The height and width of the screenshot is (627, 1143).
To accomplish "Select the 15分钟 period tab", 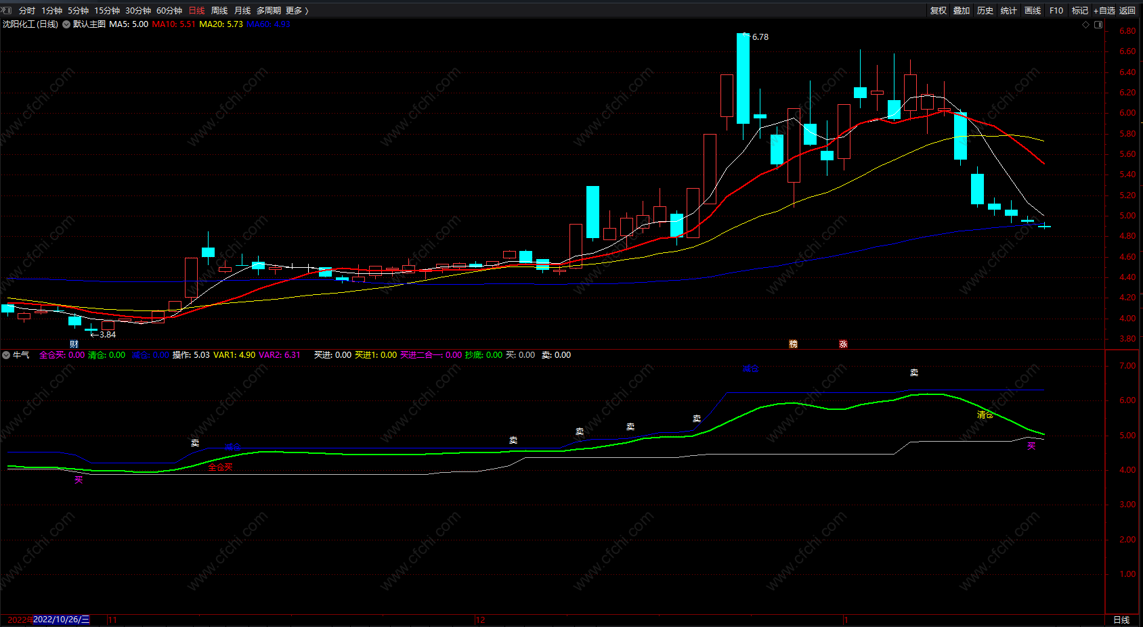I will point(107,11).
